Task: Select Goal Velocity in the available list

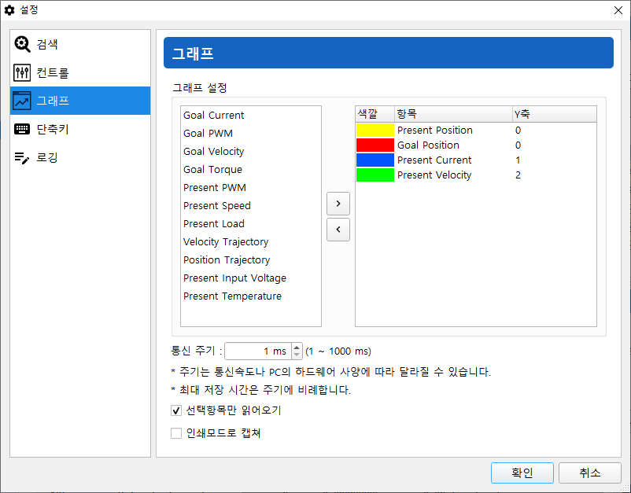Action: coord(214,152)
